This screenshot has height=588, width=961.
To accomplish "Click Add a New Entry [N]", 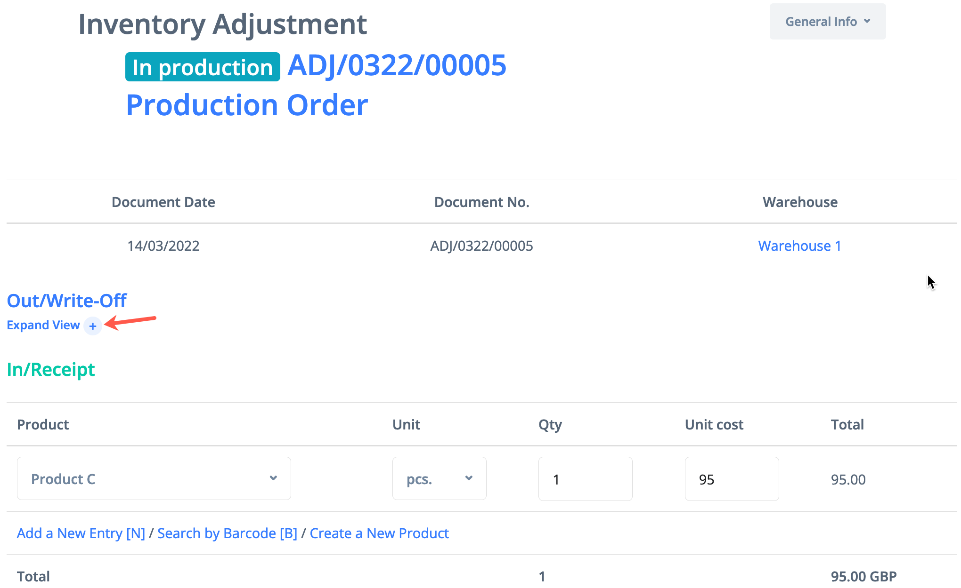I will [x=81, y=533].
